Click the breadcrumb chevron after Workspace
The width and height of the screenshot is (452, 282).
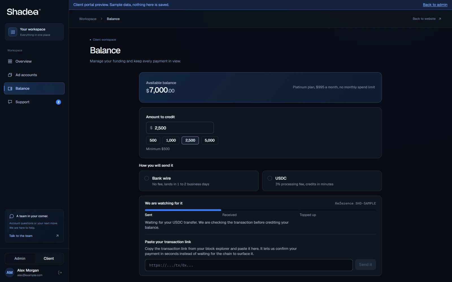coord(101,19)
